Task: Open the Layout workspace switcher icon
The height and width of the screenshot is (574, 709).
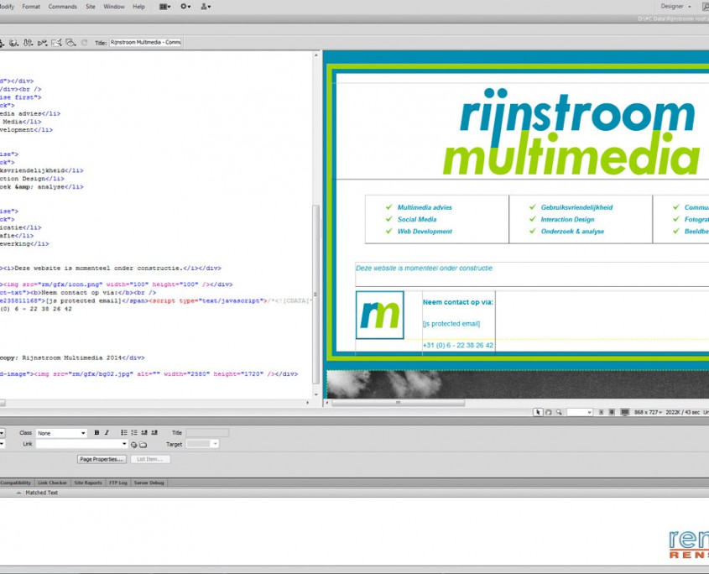Action: [x=164, y=7]
